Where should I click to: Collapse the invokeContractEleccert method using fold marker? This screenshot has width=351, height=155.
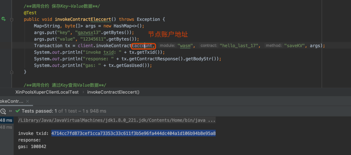pos(12,20)
